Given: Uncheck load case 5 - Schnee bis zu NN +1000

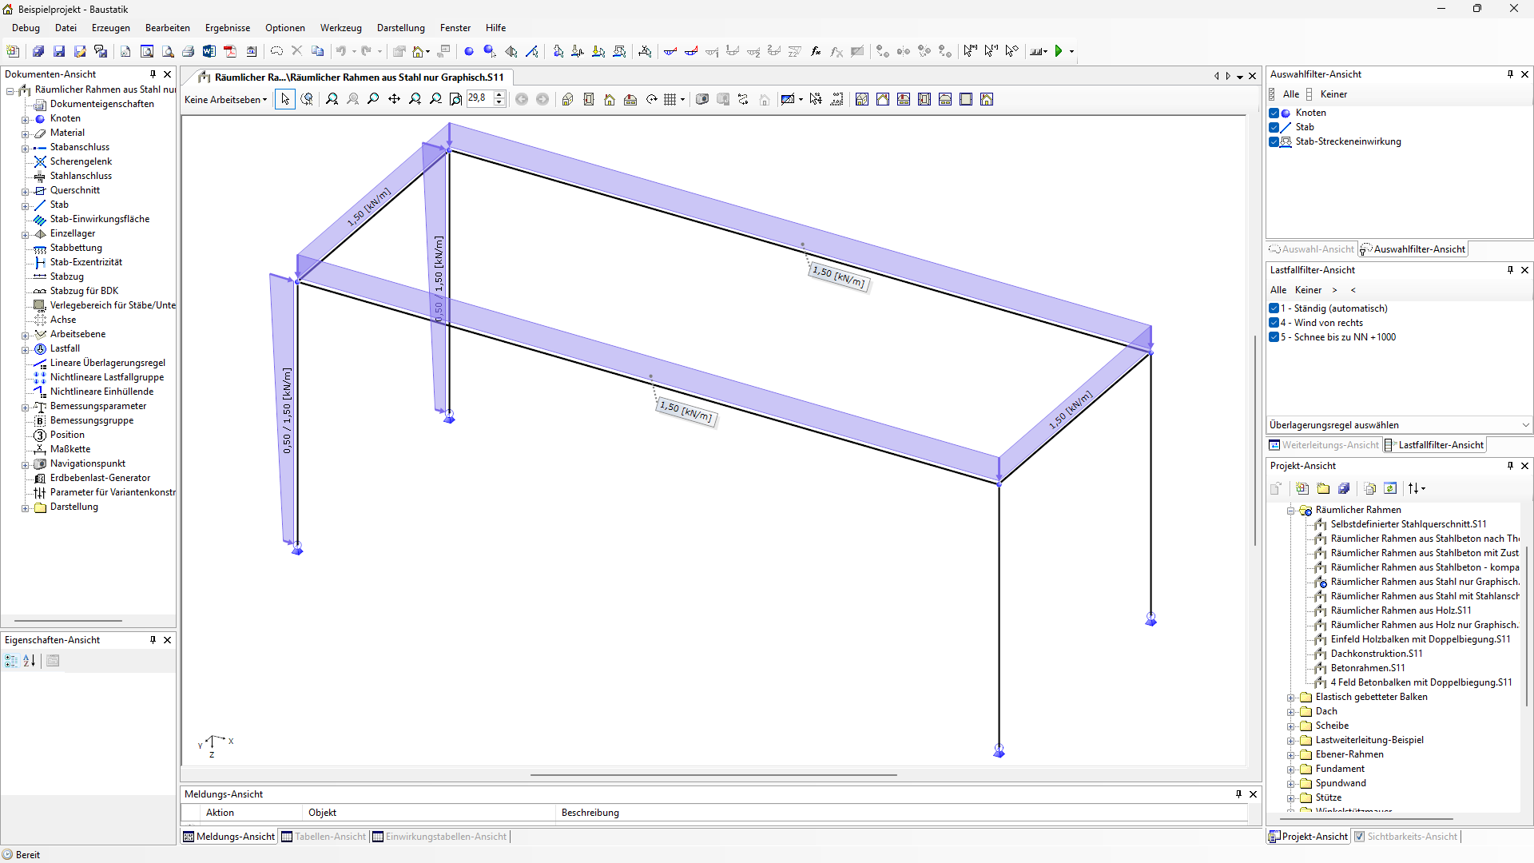Looking at the screenshot, I should 1274,337.
